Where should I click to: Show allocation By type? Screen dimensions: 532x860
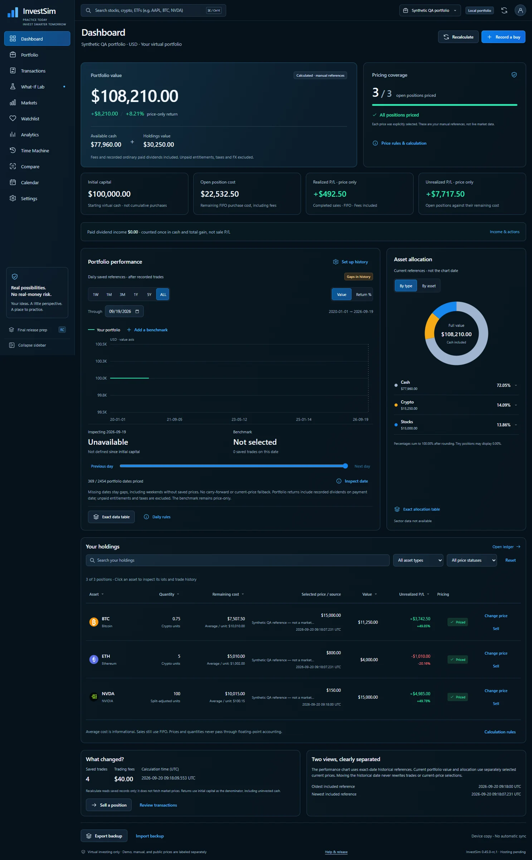click(x=406, y=286)
